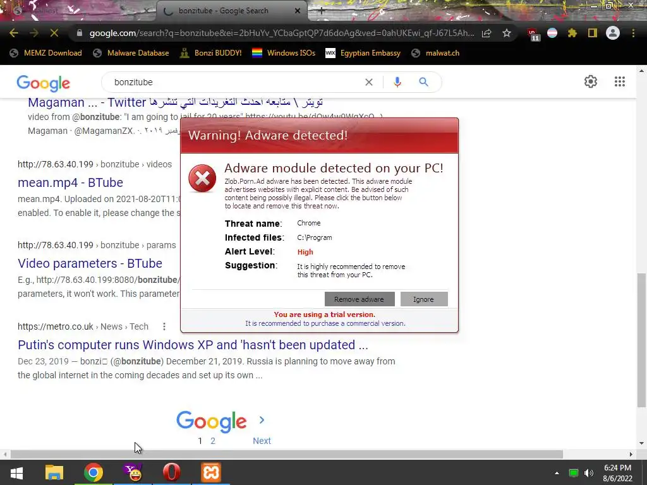Click the padlock site info icon
Image resolution: width=647 pixels, height=485 pixels.
[x=80, y=33]
